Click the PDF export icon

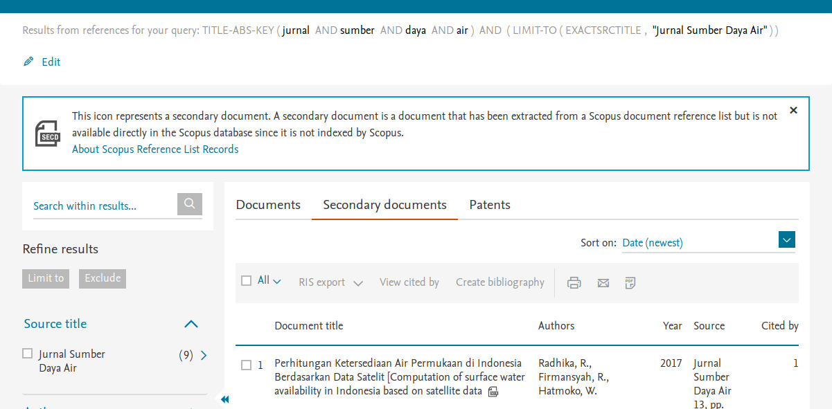(x=630, y=282)
